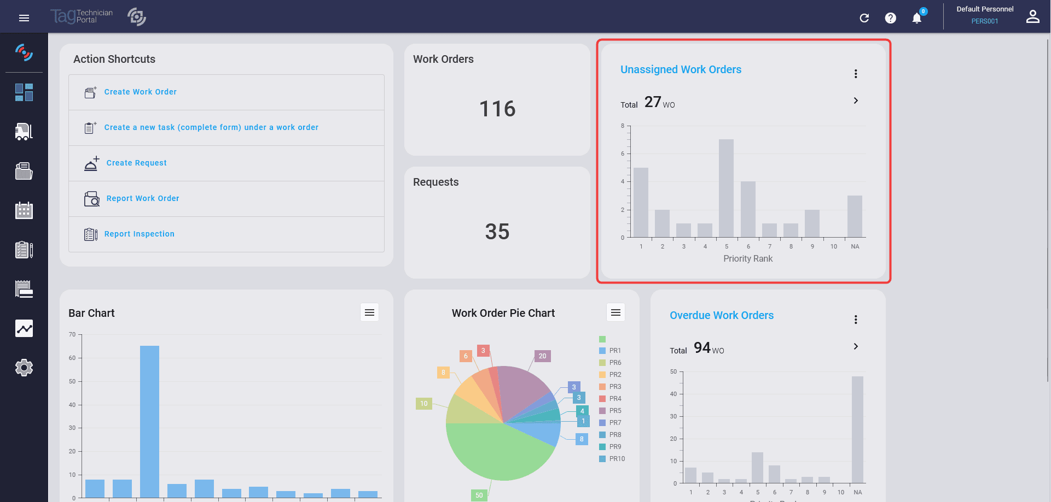
Task: Click the large green pie slice
Action: point(498,453)
